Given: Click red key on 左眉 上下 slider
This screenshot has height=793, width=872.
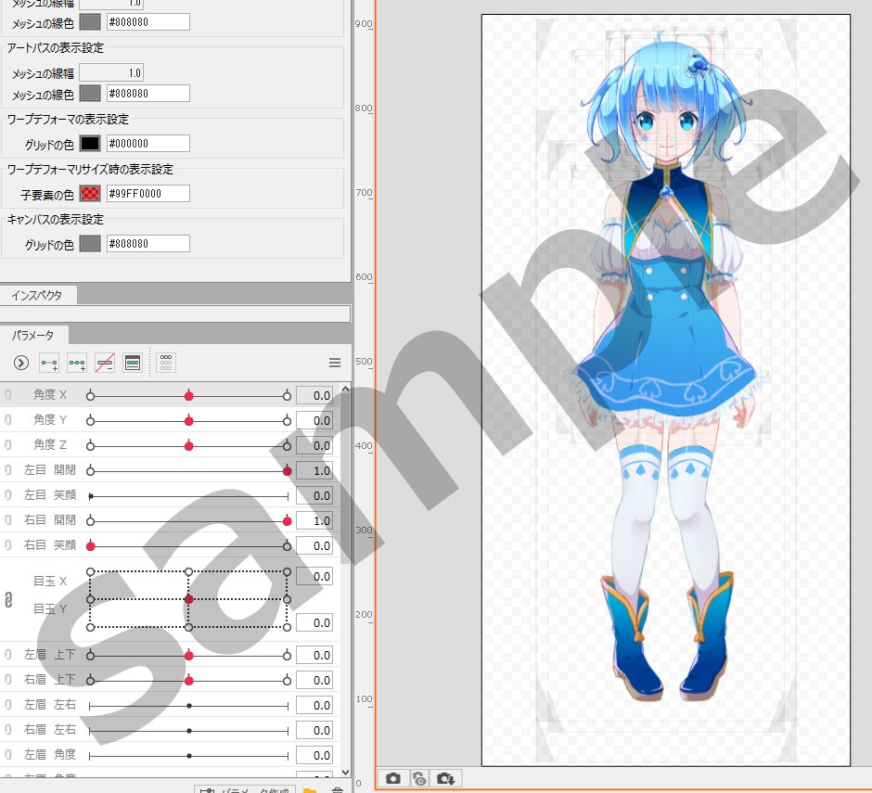Looking at the screenshot, I should (189, 656).
